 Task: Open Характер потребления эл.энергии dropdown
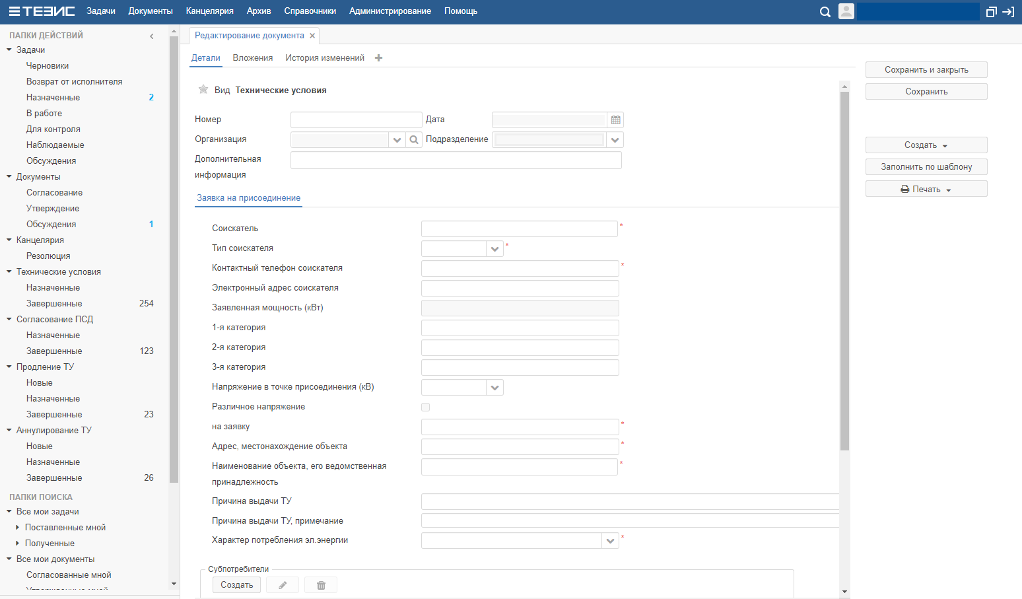click(x=610, y=541)
